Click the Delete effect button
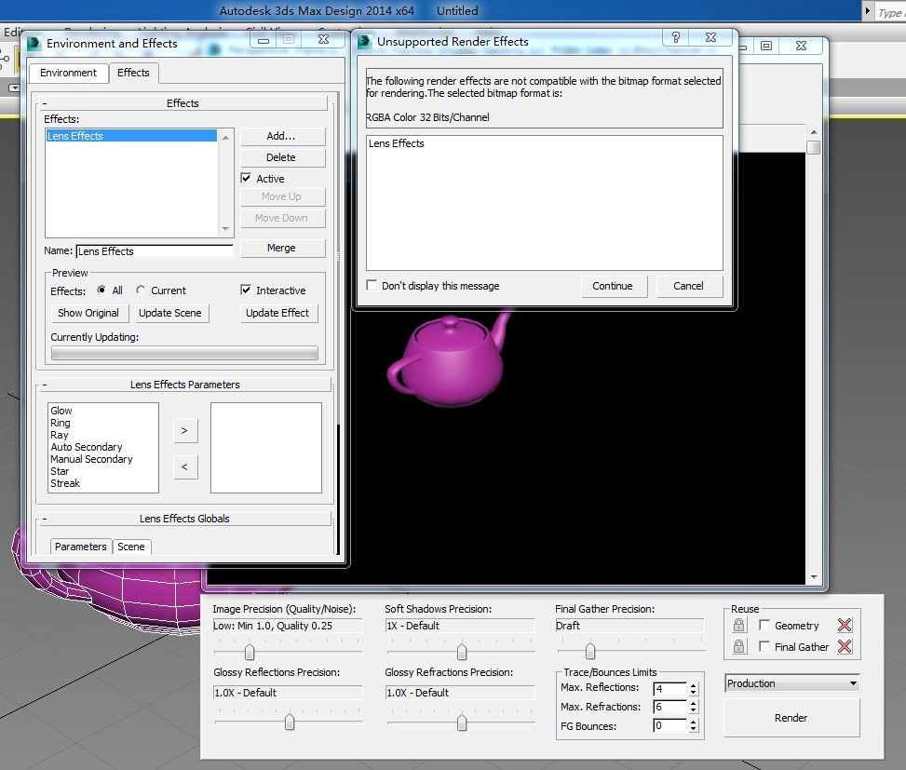The image size is (906, 770). point(281,157)
